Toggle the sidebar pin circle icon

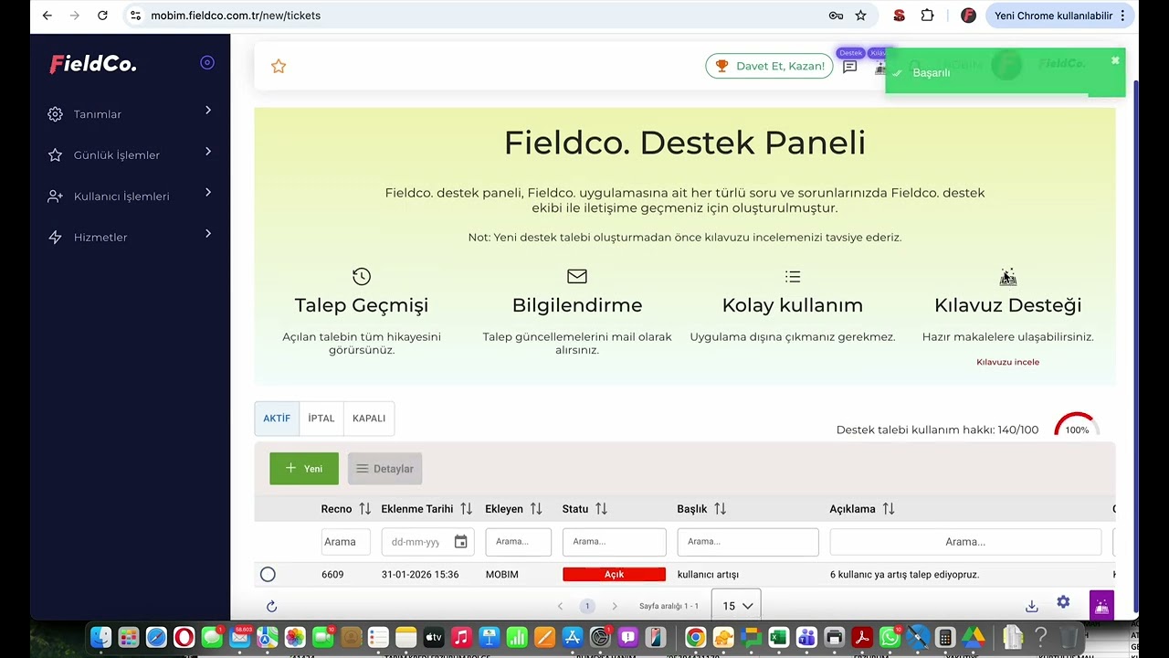207,62
